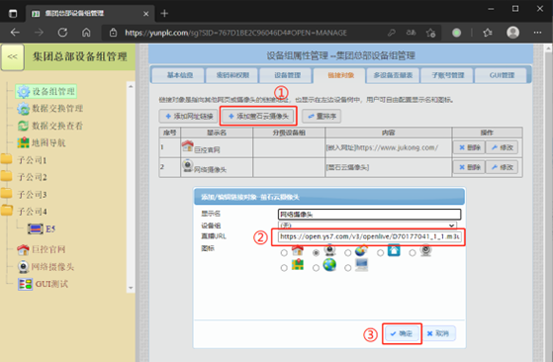Switch to the 子账号管理 tab
The width and height of the screenshot is (553, 362).
[x=448, y=75]
